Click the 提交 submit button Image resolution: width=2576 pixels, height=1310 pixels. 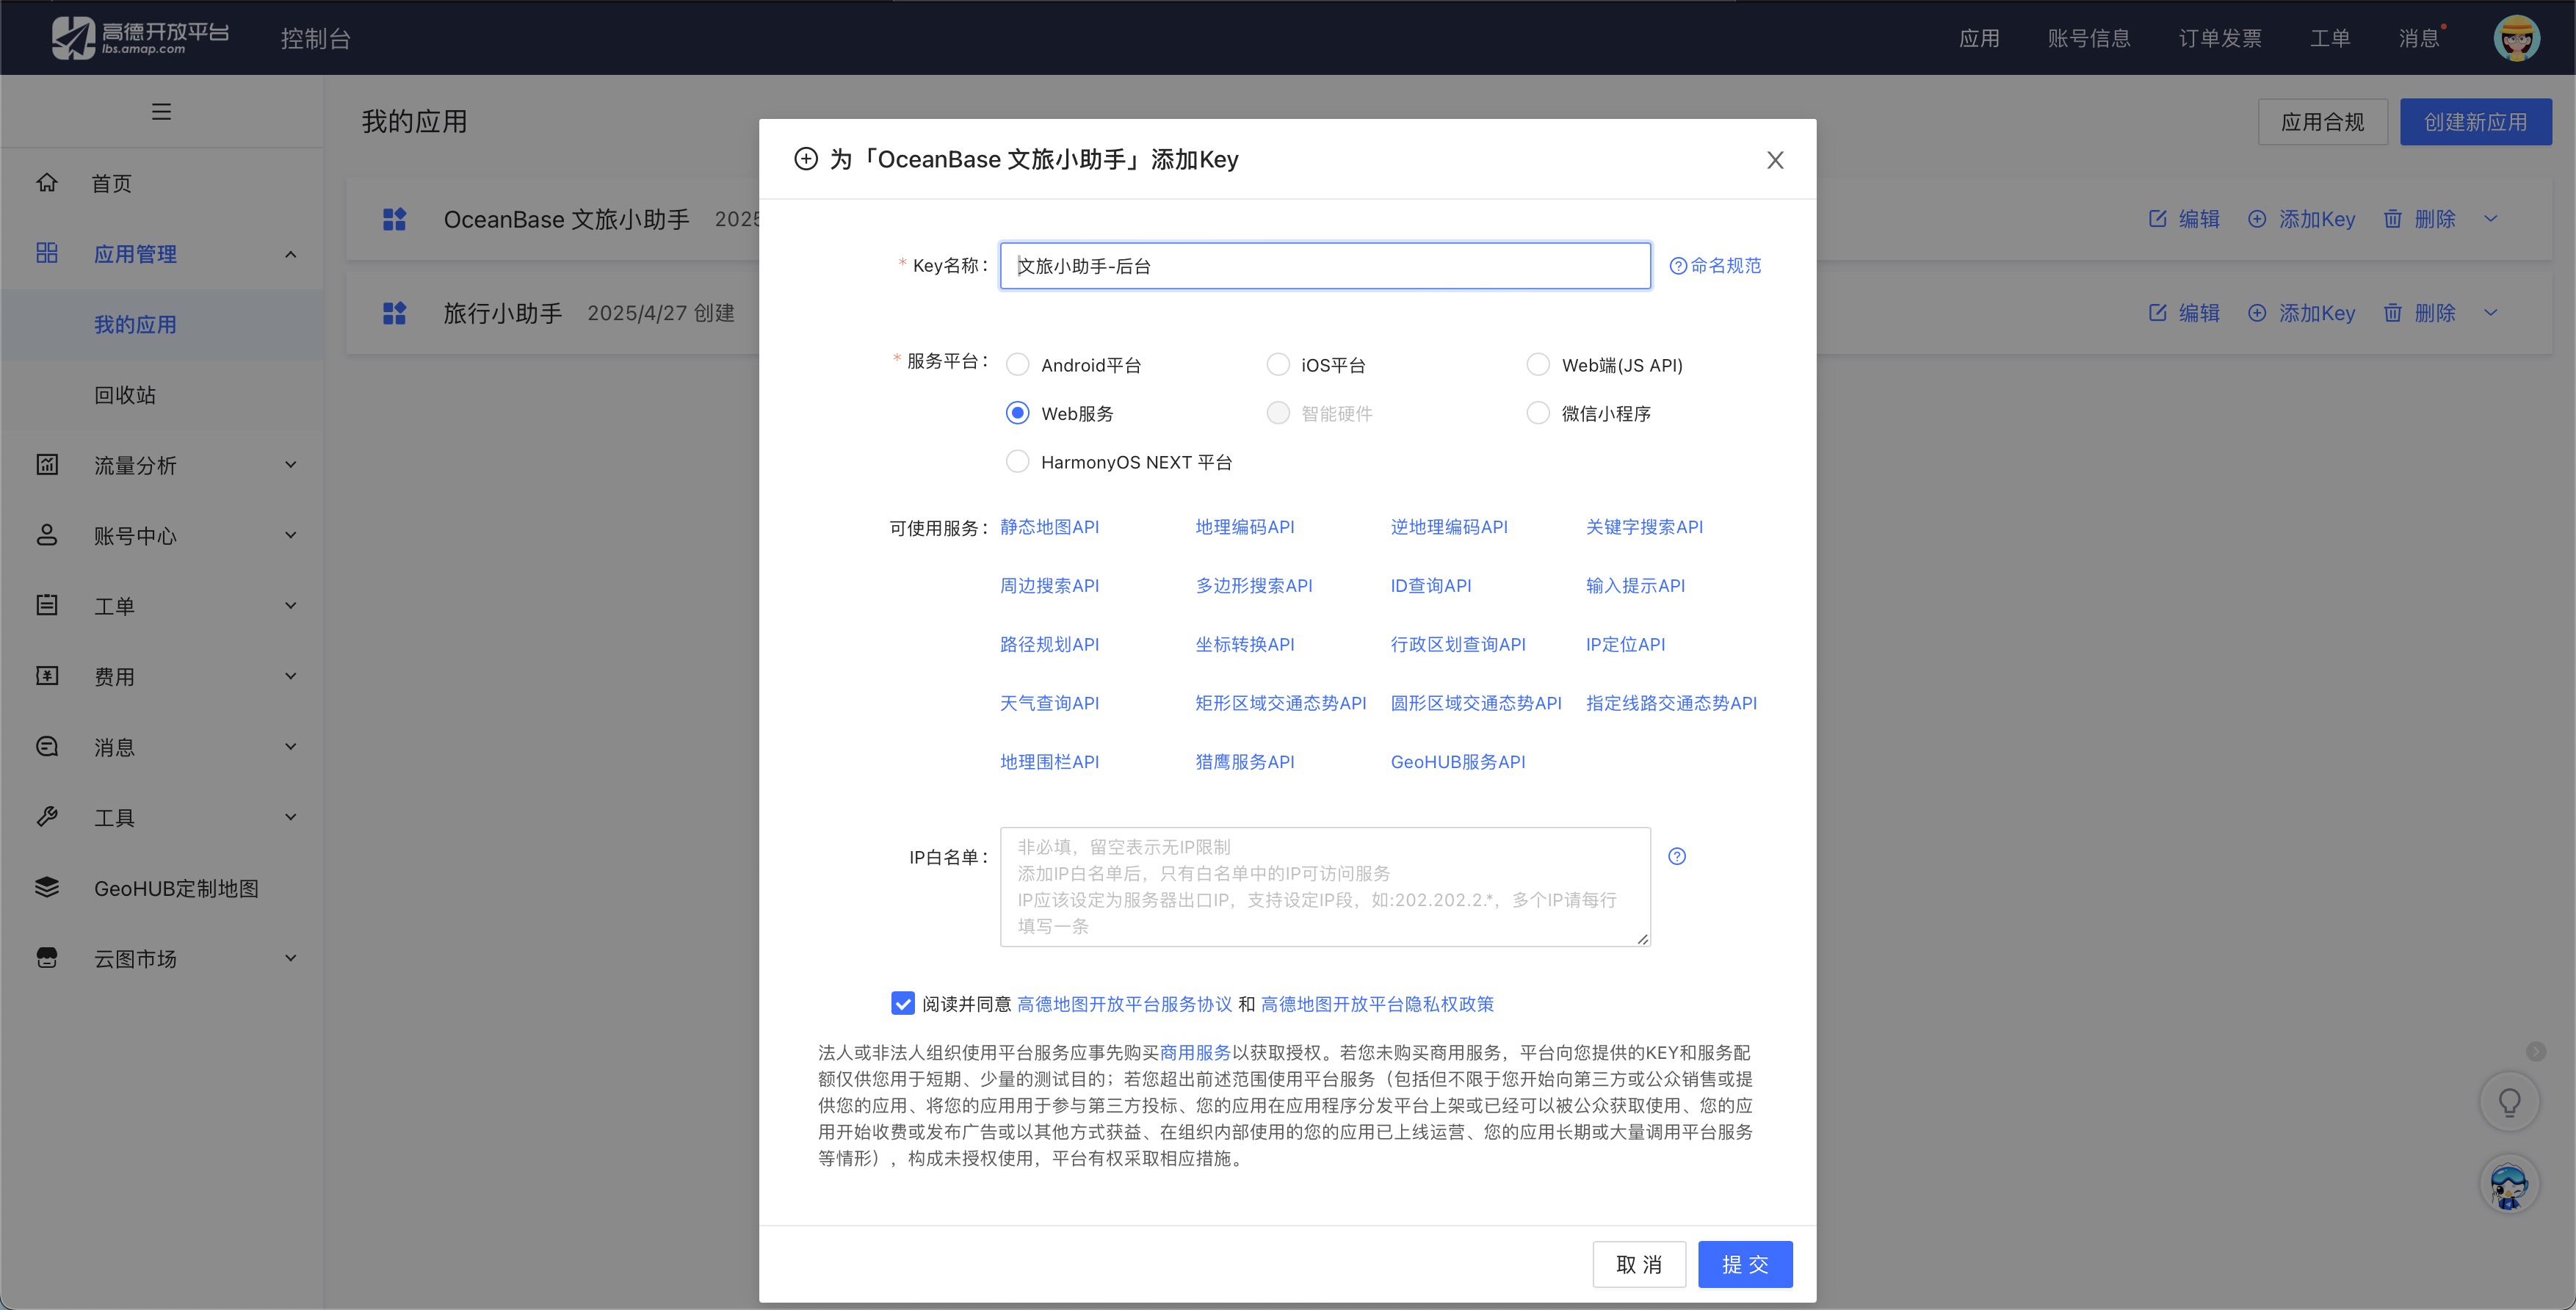pos(1744,1263)
